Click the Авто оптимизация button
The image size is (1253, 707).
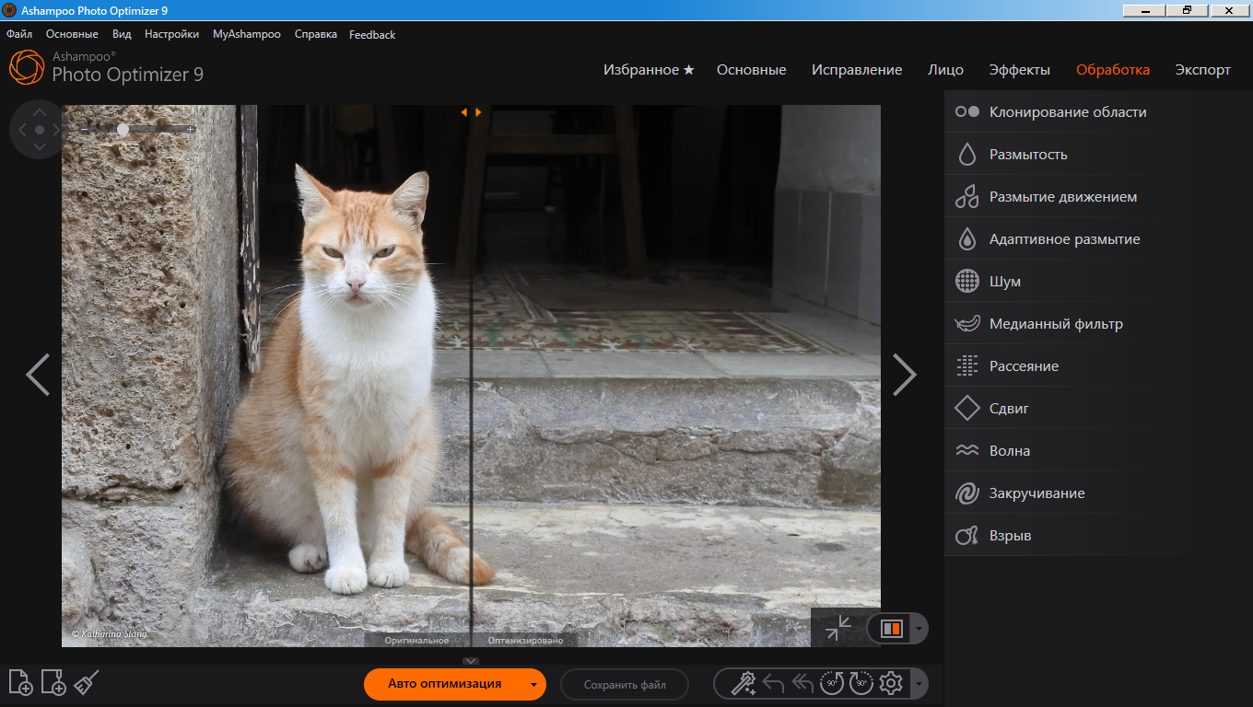coord(444,684)
